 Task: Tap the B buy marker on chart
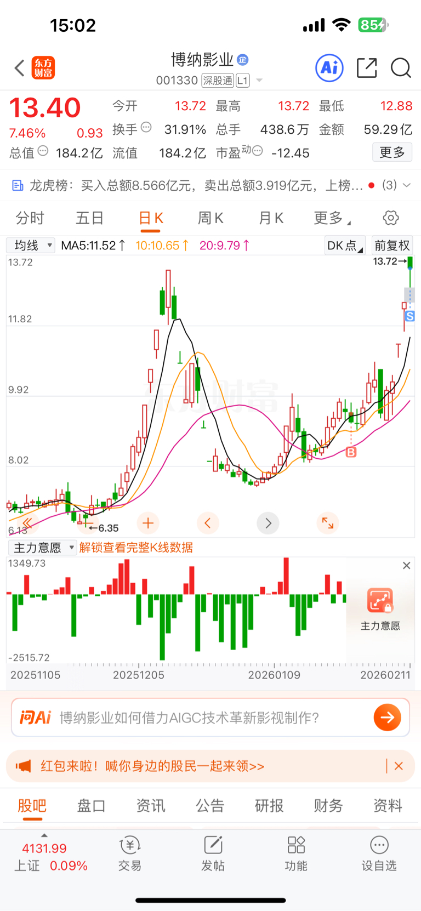coord(351,452)
